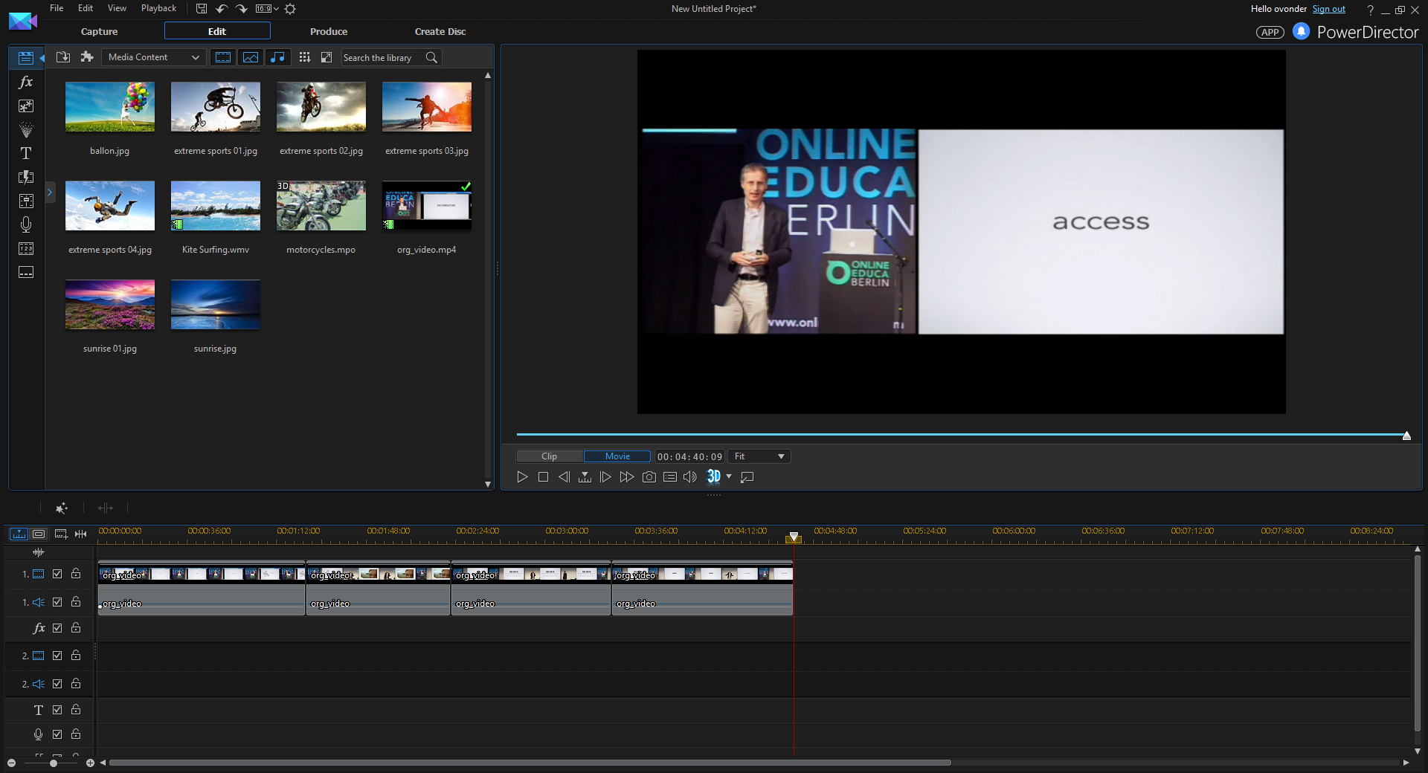This screenshot has height=773, width=1428.
Task: Click the expand library window icon
Action: (x=327, y=57)
